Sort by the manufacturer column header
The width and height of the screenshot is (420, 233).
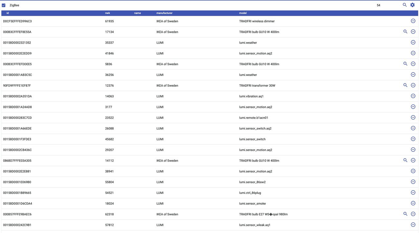pos(164,13)
